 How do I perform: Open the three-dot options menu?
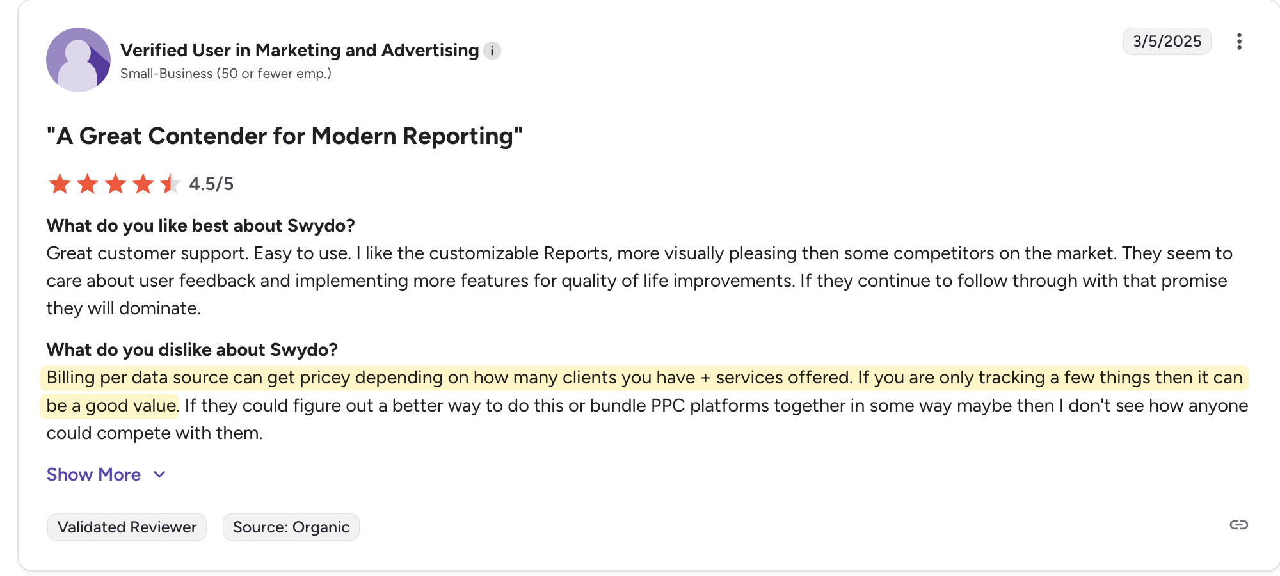pyautogui.click(x=1239, y=42)
